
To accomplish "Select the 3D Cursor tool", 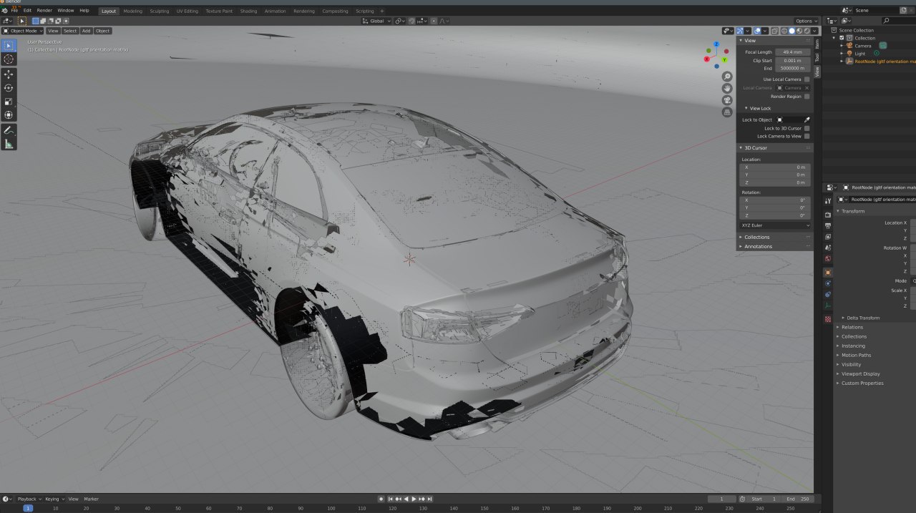I will [9, 59].
